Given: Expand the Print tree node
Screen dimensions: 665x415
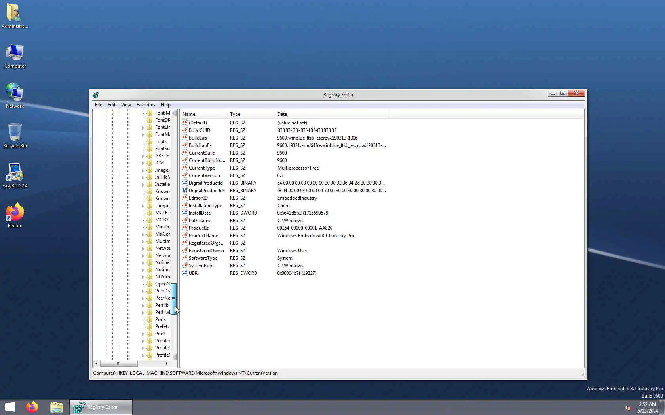Looking at the screenshot, I should [143, 334].
